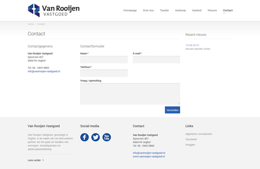
Task: Click the email link under Contactgegevens
Action: (x=44, y=72)
